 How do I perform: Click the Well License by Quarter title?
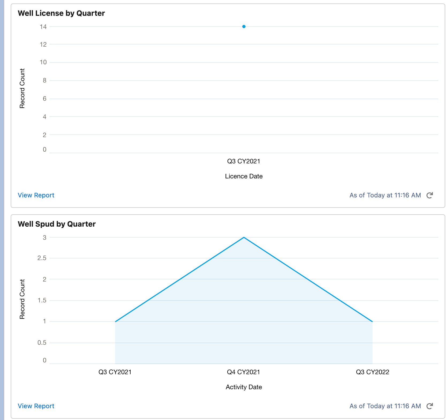61,13
